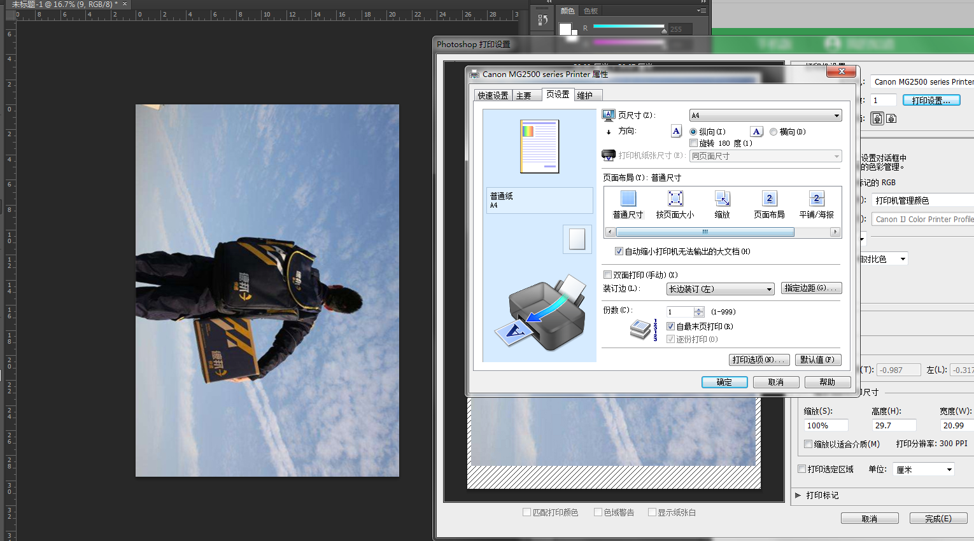Select the 普通尺寸 layout icon

[628, 199]
